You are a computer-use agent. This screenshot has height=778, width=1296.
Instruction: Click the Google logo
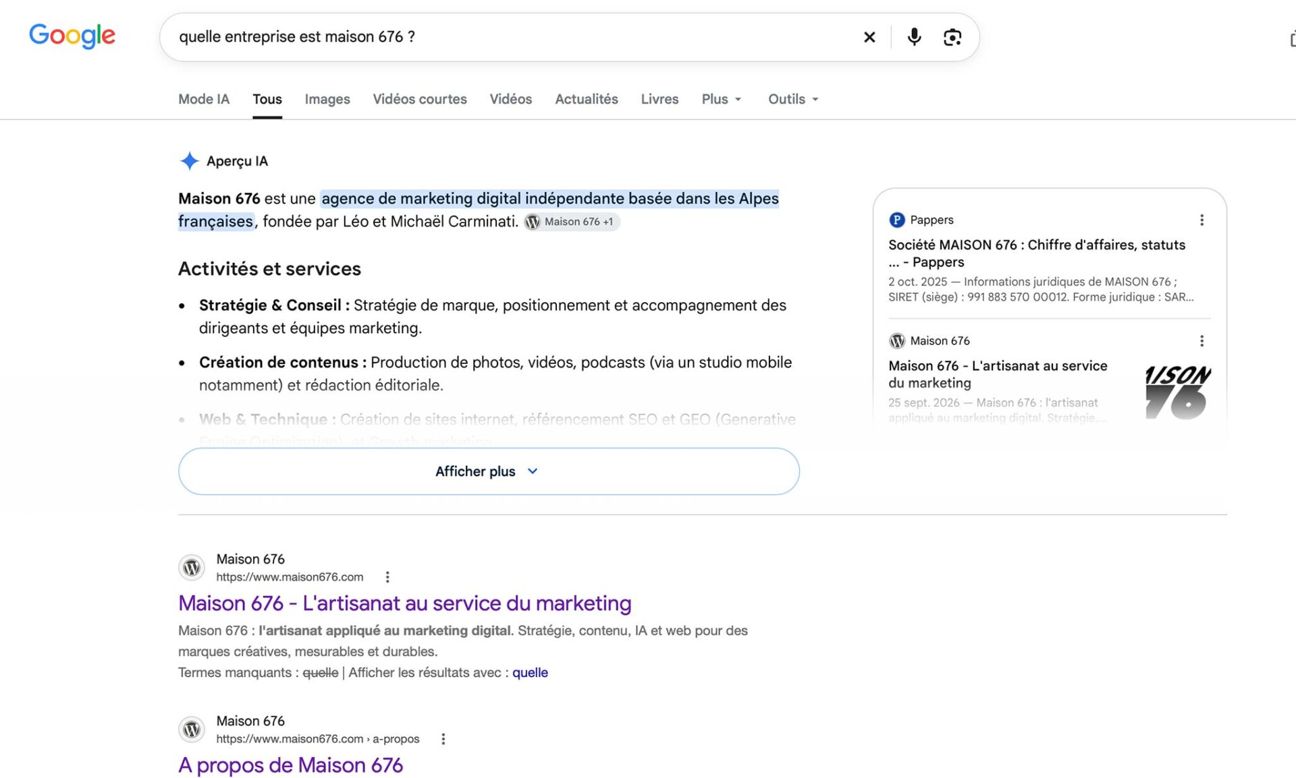coord(72,36)
